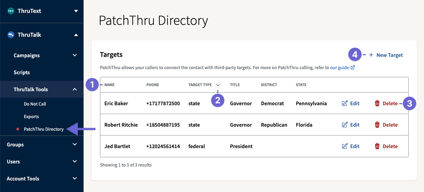Click the NAME column header
424x192 pixels.
coord(109,85)
